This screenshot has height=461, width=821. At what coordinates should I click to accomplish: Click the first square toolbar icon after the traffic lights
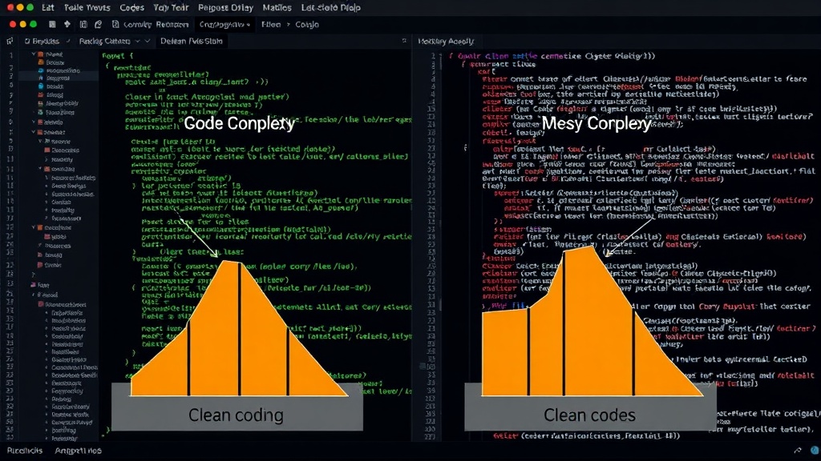pos(52,24)
